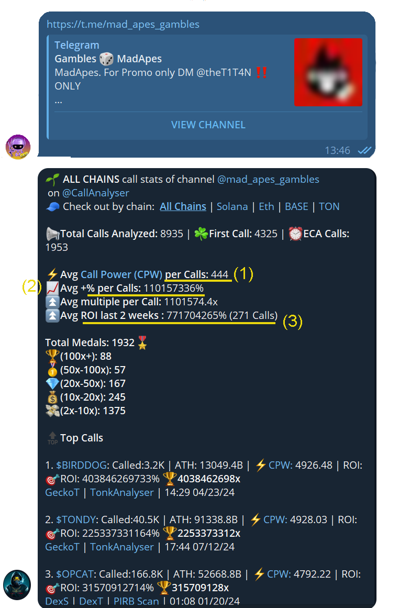Click the VIEW CHANNEL button
This screenshot has width=410, height=608.
click(x=208, y=125)
